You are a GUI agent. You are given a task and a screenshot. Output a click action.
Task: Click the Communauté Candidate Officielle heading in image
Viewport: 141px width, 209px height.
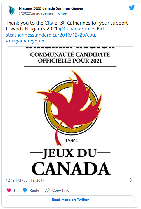(x=70, y=58)
